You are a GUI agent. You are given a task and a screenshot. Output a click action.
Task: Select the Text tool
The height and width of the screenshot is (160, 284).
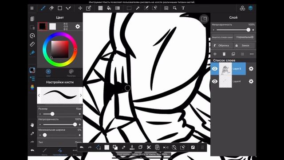pyautogui.click(x=183, y=8)
